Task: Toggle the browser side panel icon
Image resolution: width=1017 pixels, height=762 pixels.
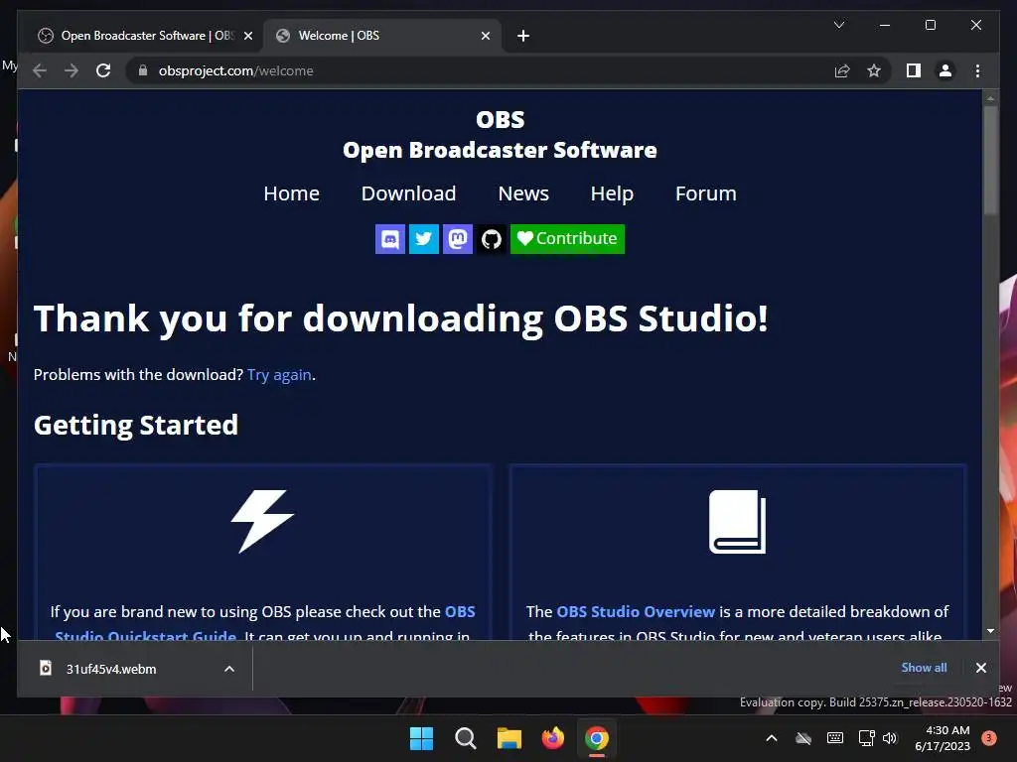Action: (x=914, y=70)
